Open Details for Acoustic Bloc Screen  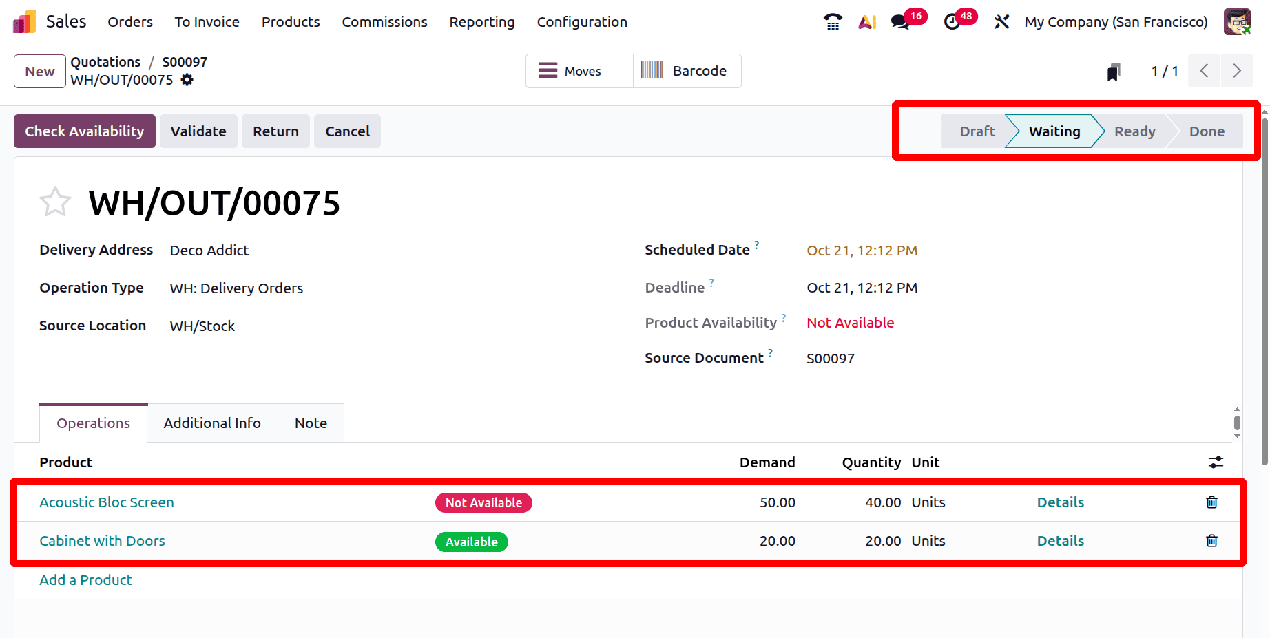click(1060, 502)
